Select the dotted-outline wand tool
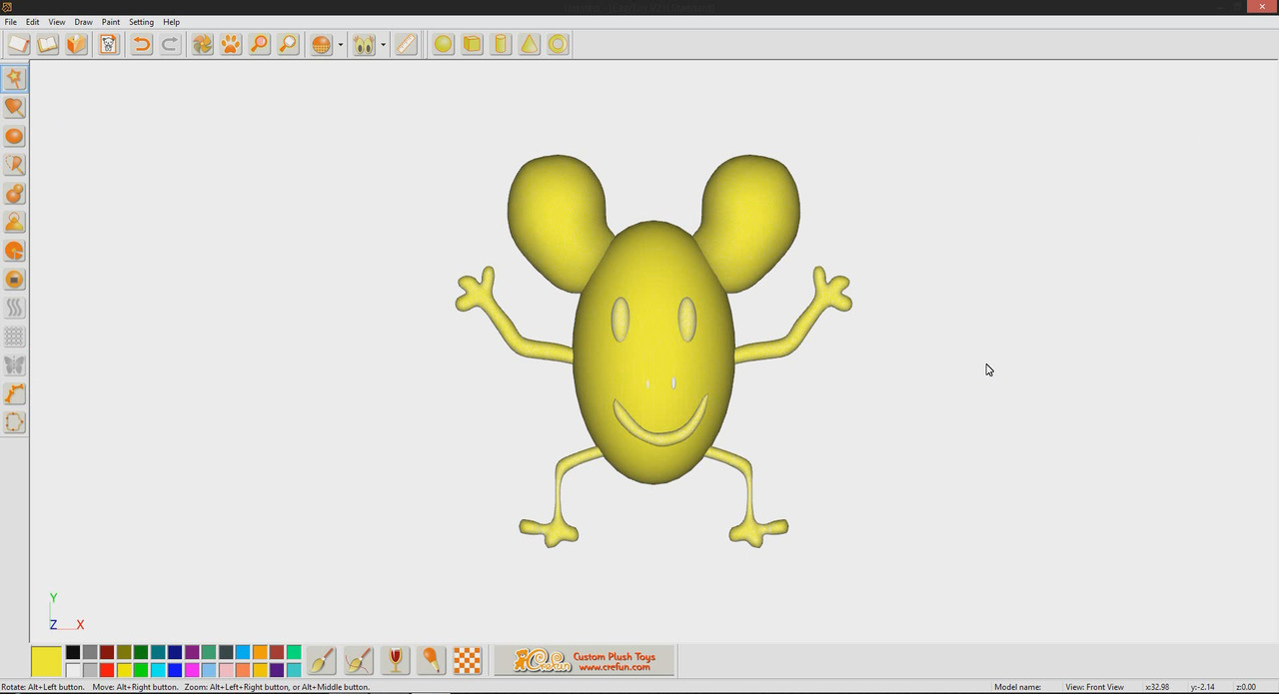This screenshot has height=694, width=1279. [x=15, y=164]
